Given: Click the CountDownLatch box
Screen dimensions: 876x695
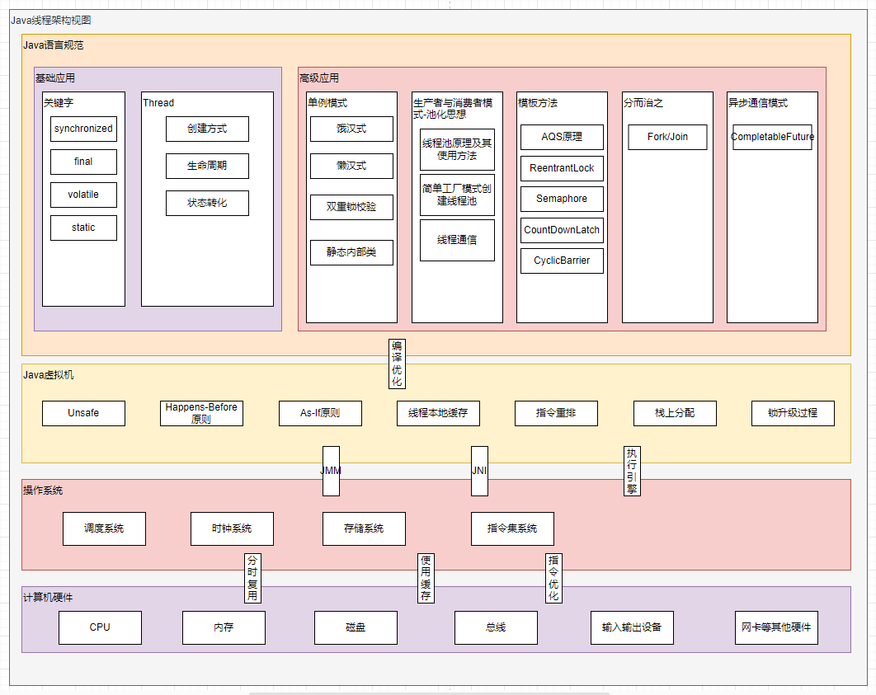Looking at the screenshot, I should [562, 230].
